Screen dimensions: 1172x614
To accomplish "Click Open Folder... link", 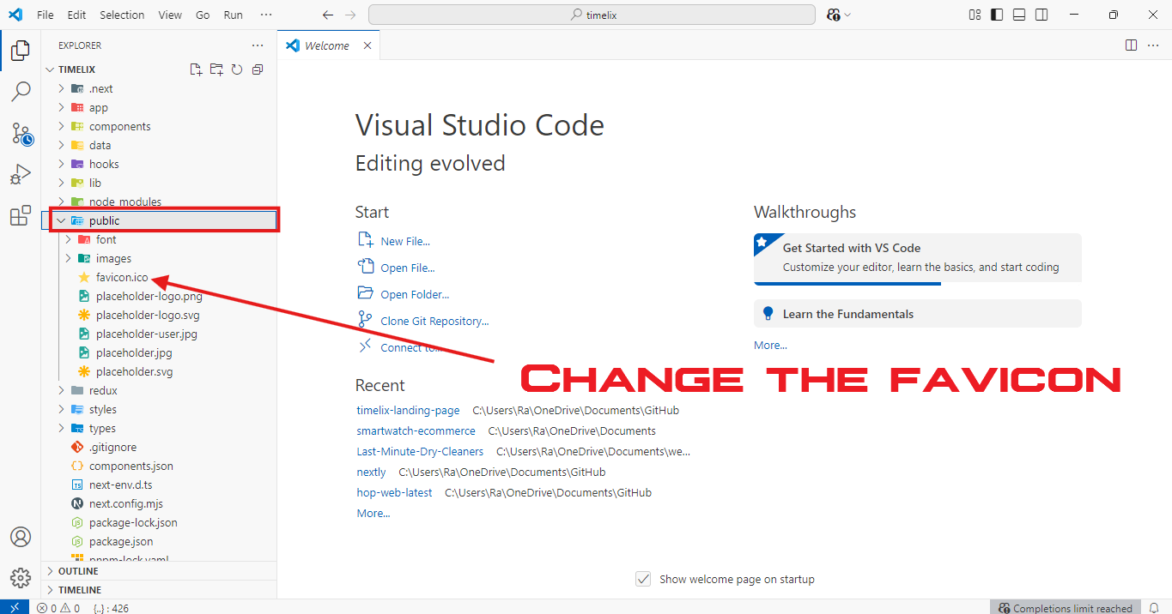I will [415, 295].
